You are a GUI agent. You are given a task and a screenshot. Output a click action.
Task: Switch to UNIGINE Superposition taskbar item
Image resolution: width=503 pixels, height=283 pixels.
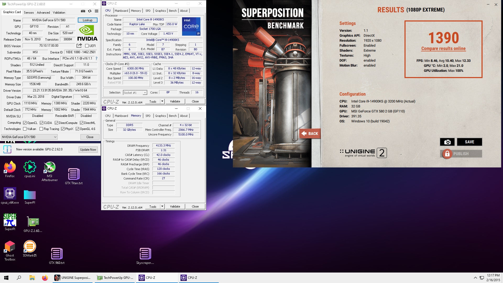pyautogui.click(x=73, y=278)
